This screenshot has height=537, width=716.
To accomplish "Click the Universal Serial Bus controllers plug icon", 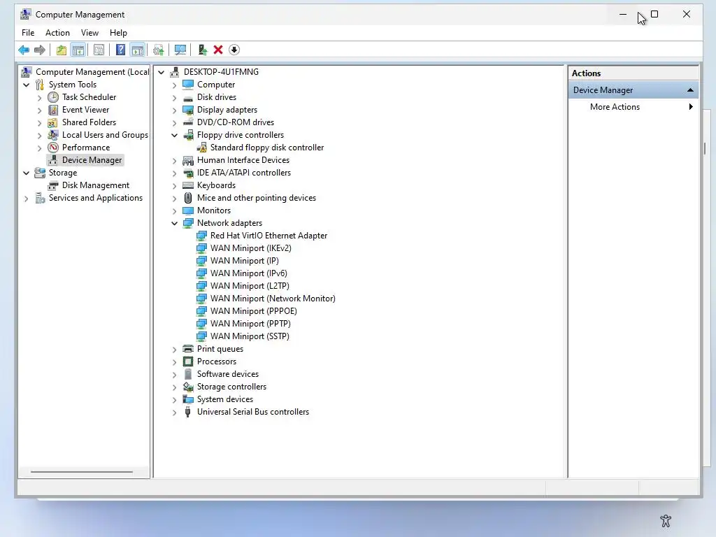I will point(188,412).
